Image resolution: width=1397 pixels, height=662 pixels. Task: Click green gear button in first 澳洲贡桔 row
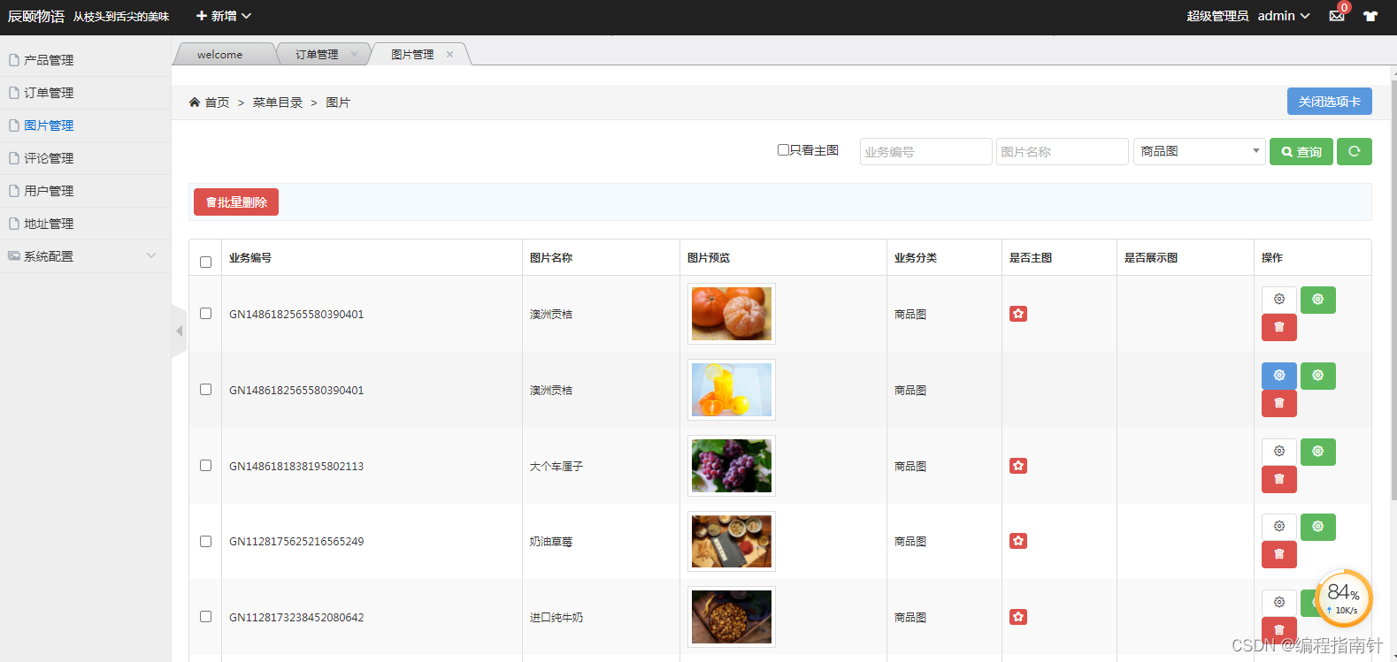pyautogui.click(x=1318, y=300)
